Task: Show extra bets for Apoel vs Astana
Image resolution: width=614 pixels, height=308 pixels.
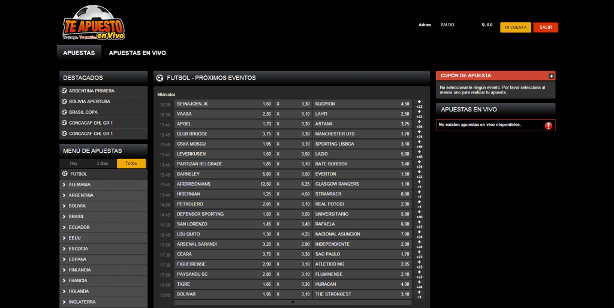Action: click(419, 124)
